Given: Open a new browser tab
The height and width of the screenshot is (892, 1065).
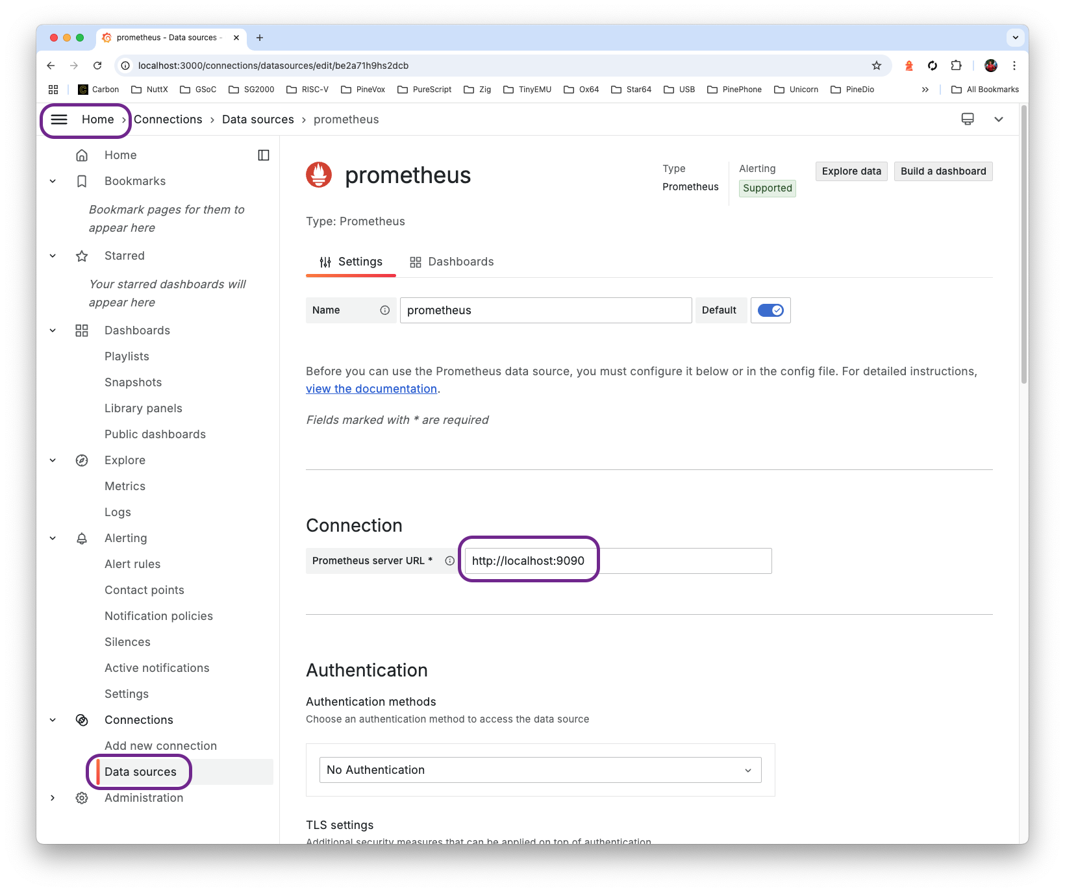Looking at the screenshot, I should pos(260,38).
